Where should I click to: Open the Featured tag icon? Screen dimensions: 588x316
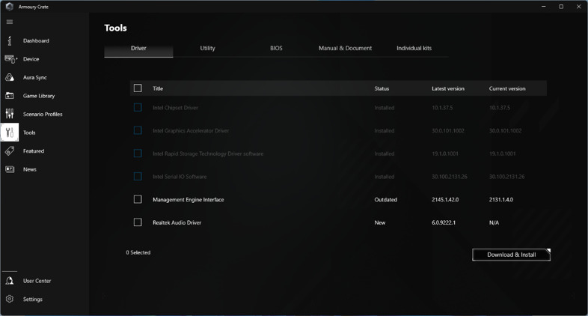(x=10, y=151)
